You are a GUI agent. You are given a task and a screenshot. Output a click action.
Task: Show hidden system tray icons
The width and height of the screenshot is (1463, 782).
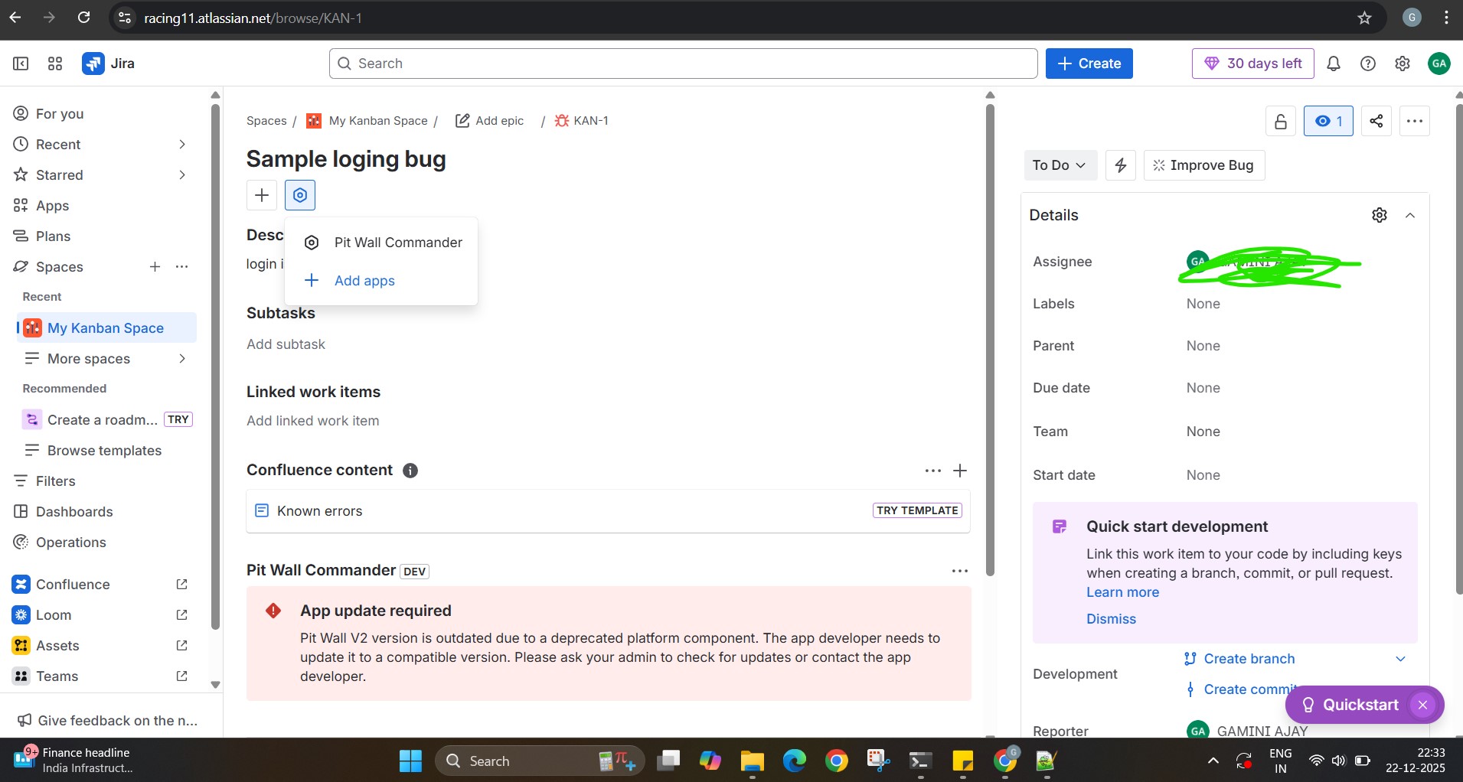coord(1213,761)
